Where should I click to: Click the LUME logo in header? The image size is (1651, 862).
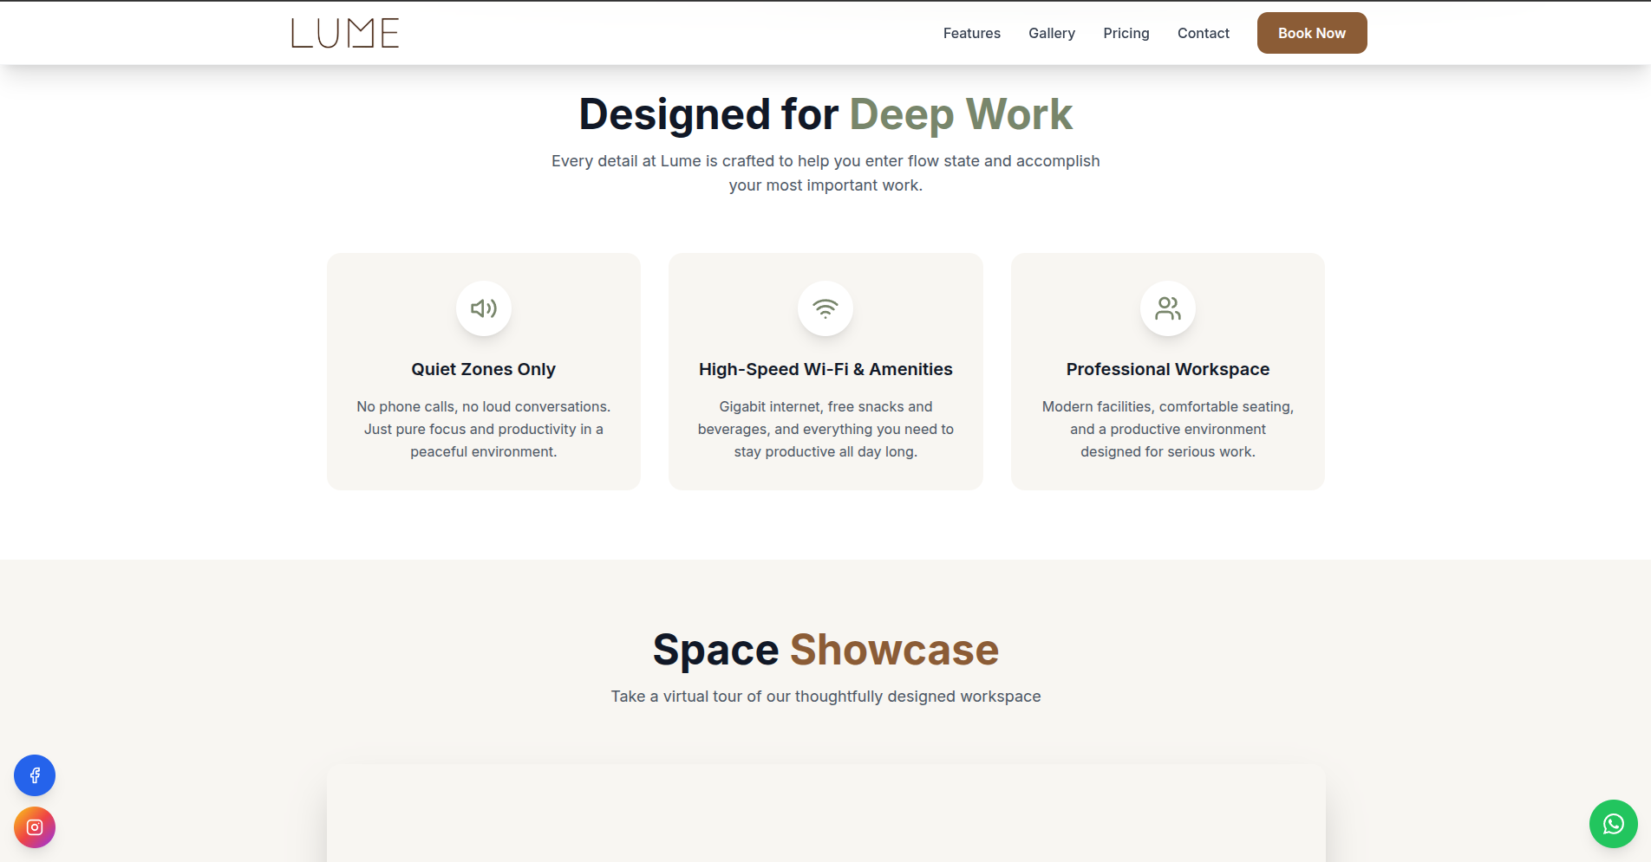pos(345,33)
